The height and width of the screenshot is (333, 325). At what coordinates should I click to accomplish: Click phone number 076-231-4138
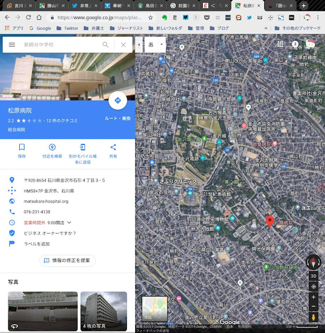[37, 212]
